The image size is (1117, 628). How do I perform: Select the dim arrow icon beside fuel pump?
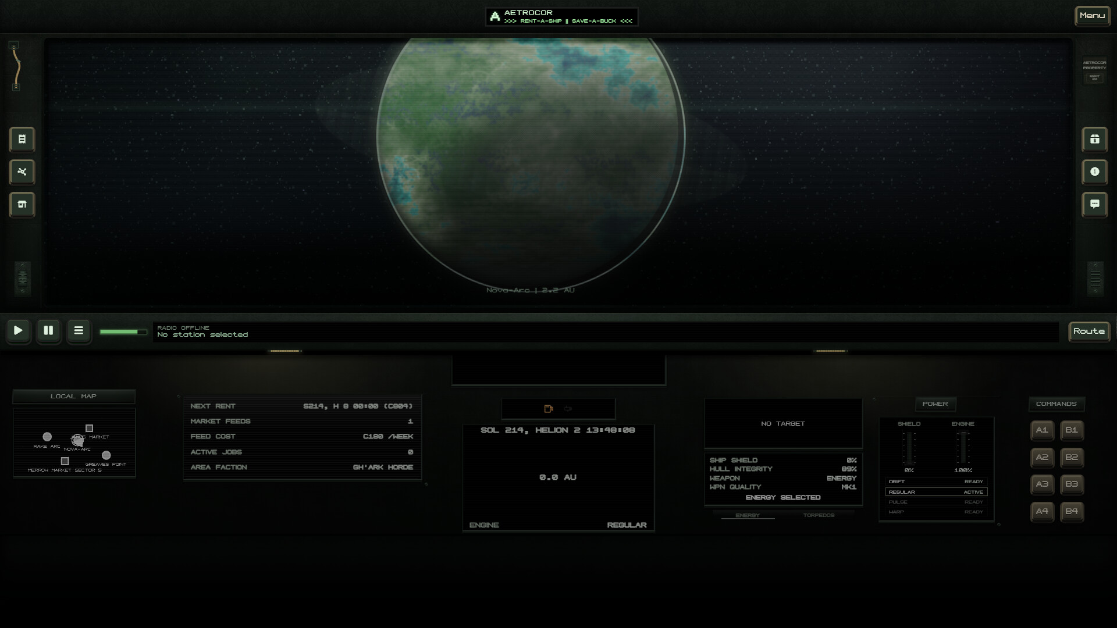568,409
